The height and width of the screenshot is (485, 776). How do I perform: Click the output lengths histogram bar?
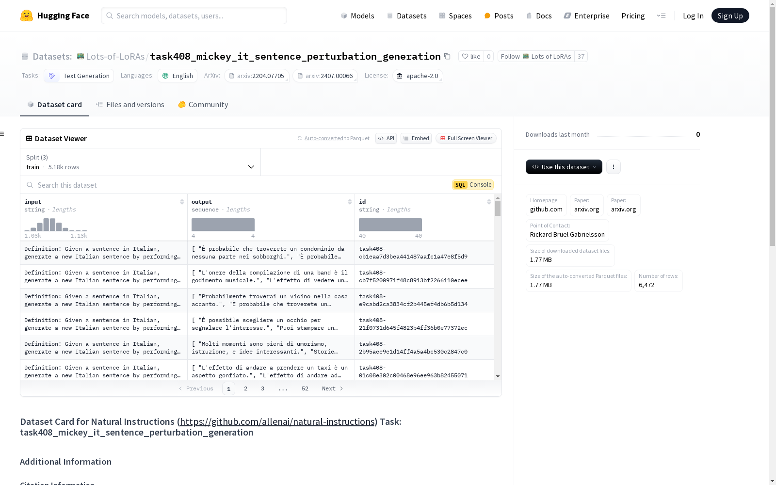(x=223, y=225)
